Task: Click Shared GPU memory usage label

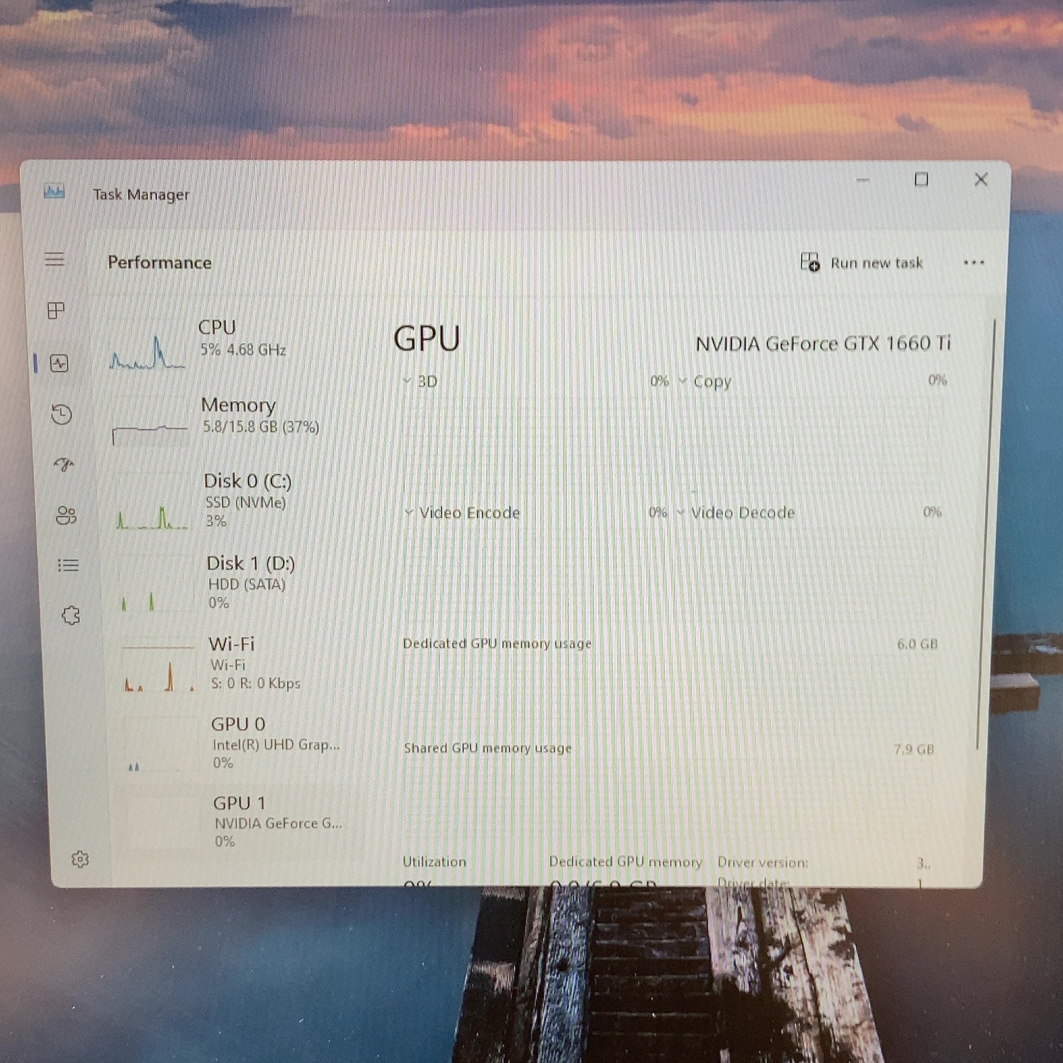Action: coord(488,748)
